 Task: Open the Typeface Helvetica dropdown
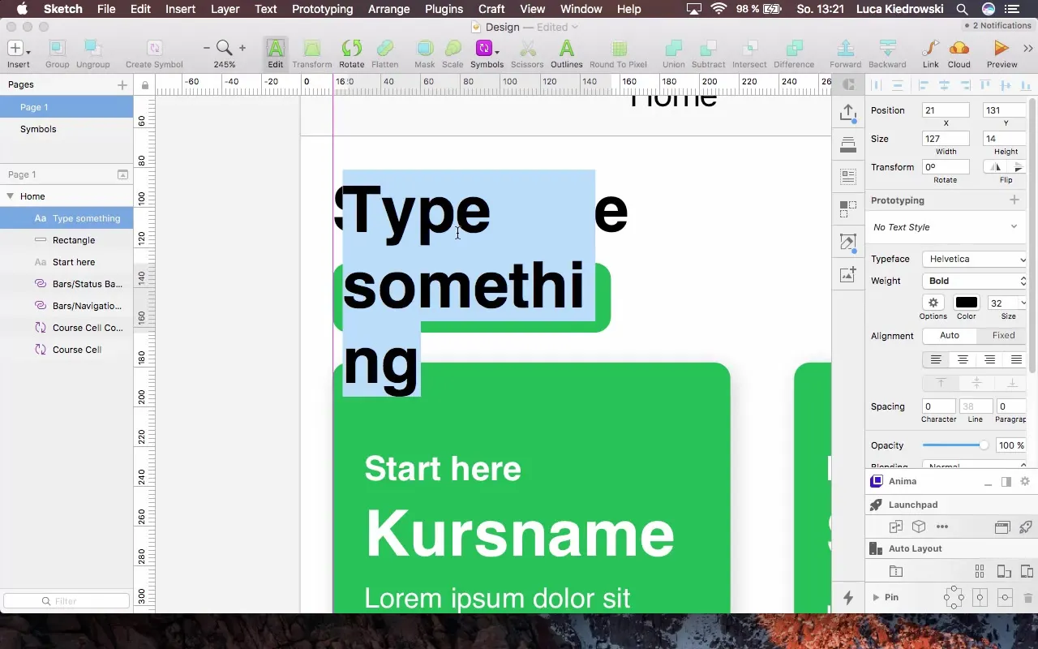pos(976,259)
